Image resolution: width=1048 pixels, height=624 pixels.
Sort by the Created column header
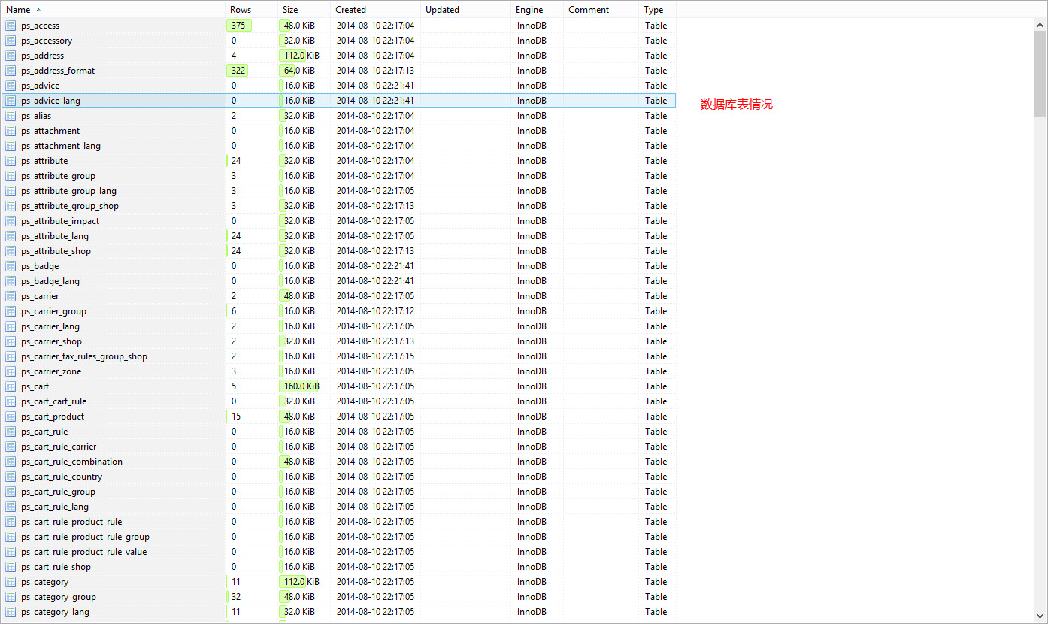pos(350,10)
